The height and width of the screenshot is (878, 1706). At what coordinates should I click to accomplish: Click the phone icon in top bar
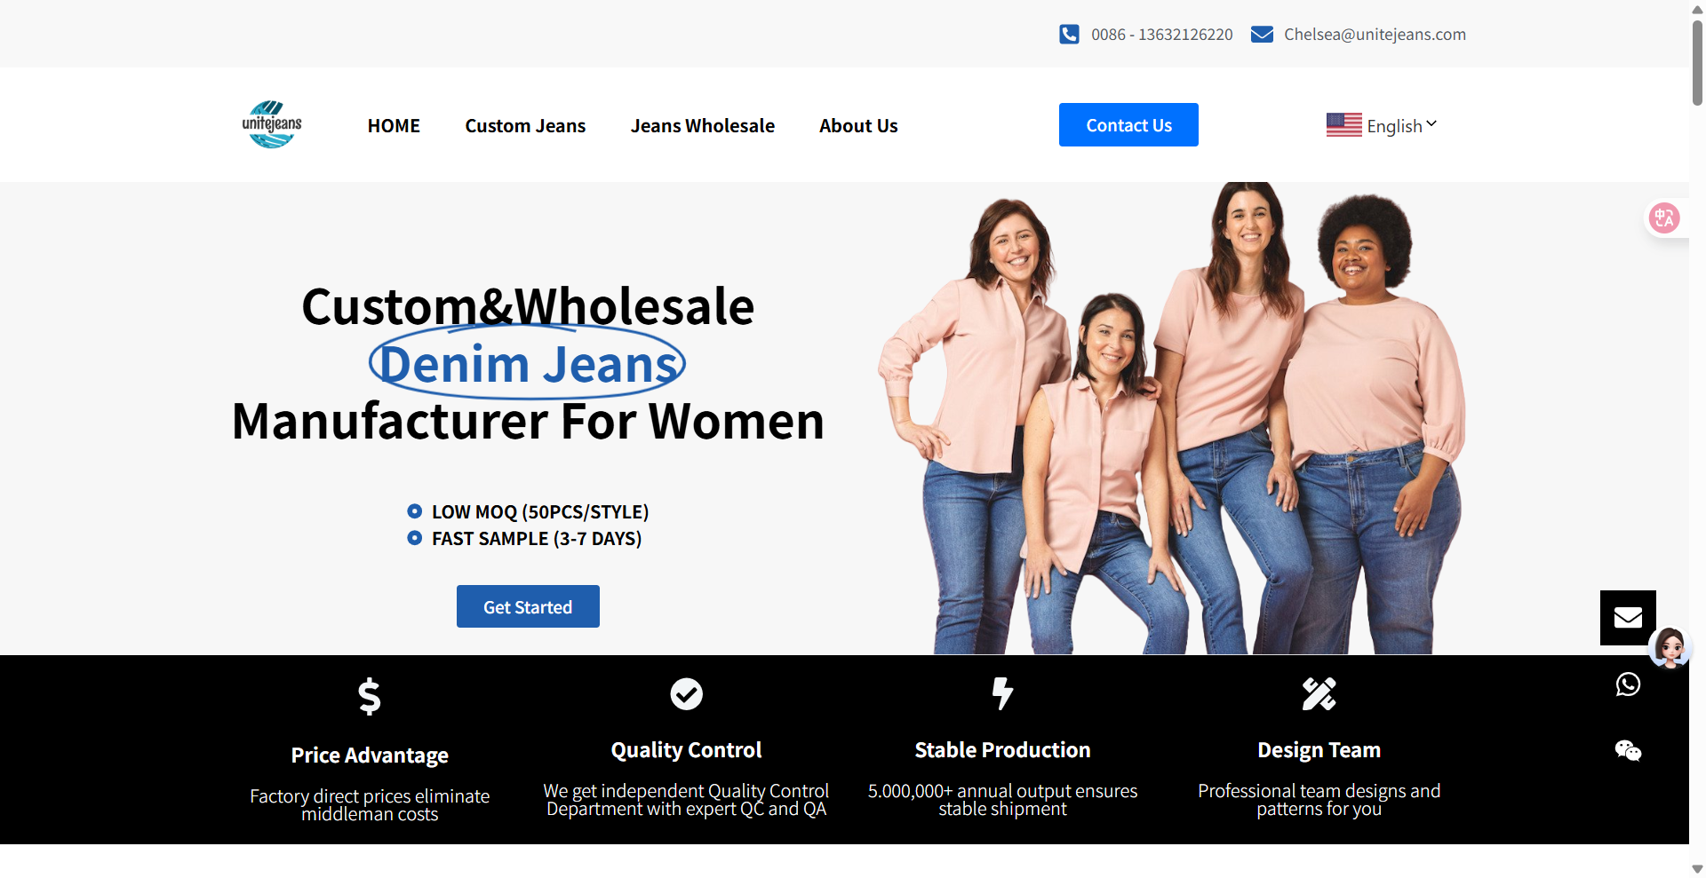(1069, 35)
